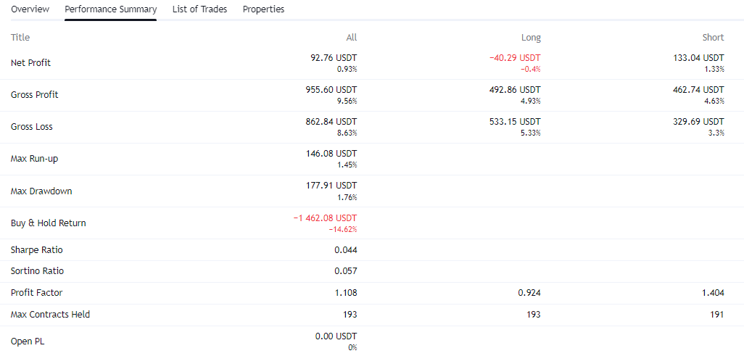The height and width of the screenshot is (356, 744).
Task: Click the Short column header
Action: (713, 37)
